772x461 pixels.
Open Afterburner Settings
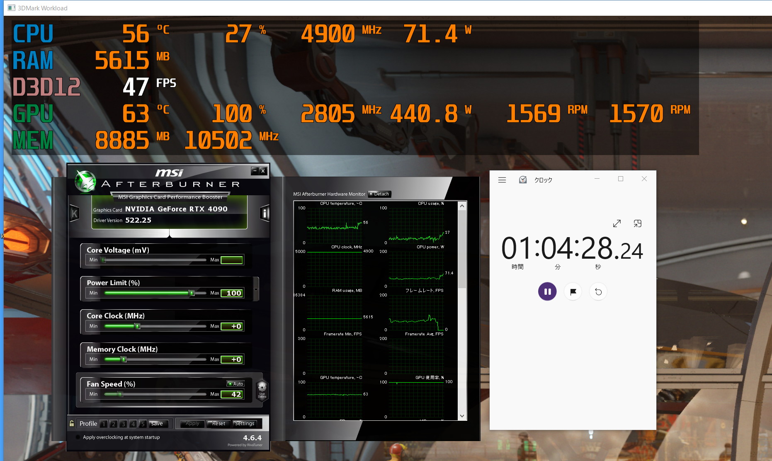click(245, 424)
